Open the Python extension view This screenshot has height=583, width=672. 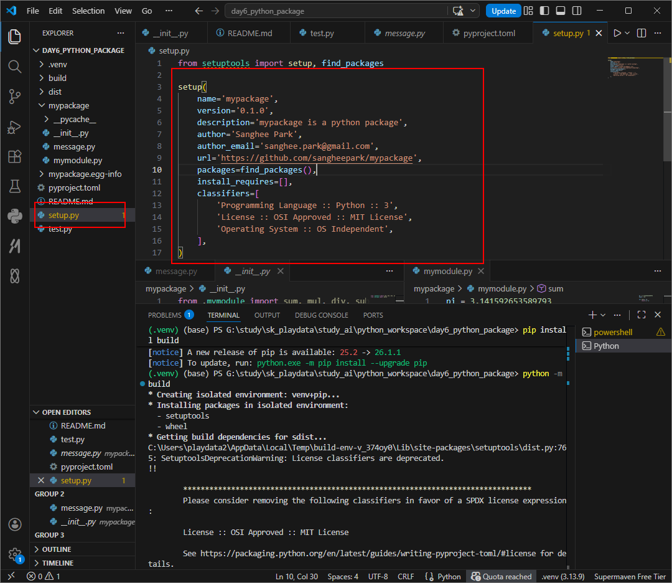click(14, 216)
